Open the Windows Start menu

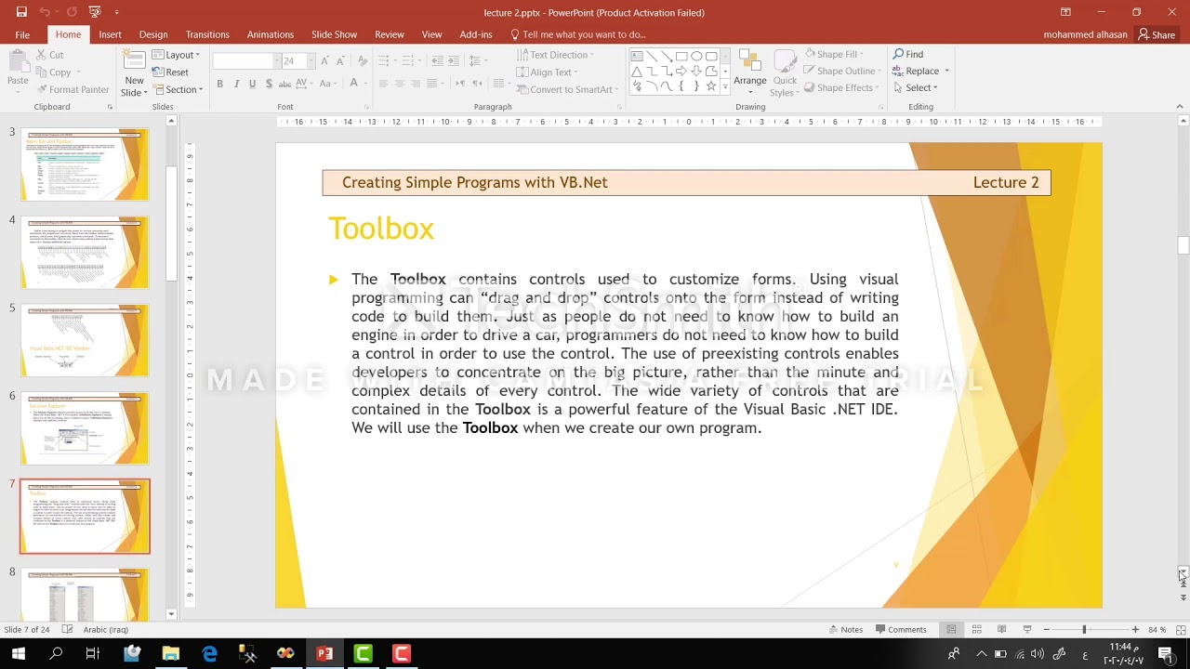coord(18,653)
